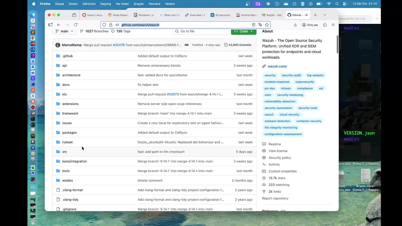The width and height of the screenshot is (402, 226).
Task: Open the architecture folder
Action: point(71,75)
